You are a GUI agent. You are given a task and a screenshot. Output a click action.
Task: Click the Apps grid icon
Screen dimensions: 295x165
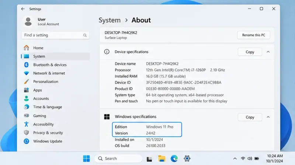[x=27, y=90]
